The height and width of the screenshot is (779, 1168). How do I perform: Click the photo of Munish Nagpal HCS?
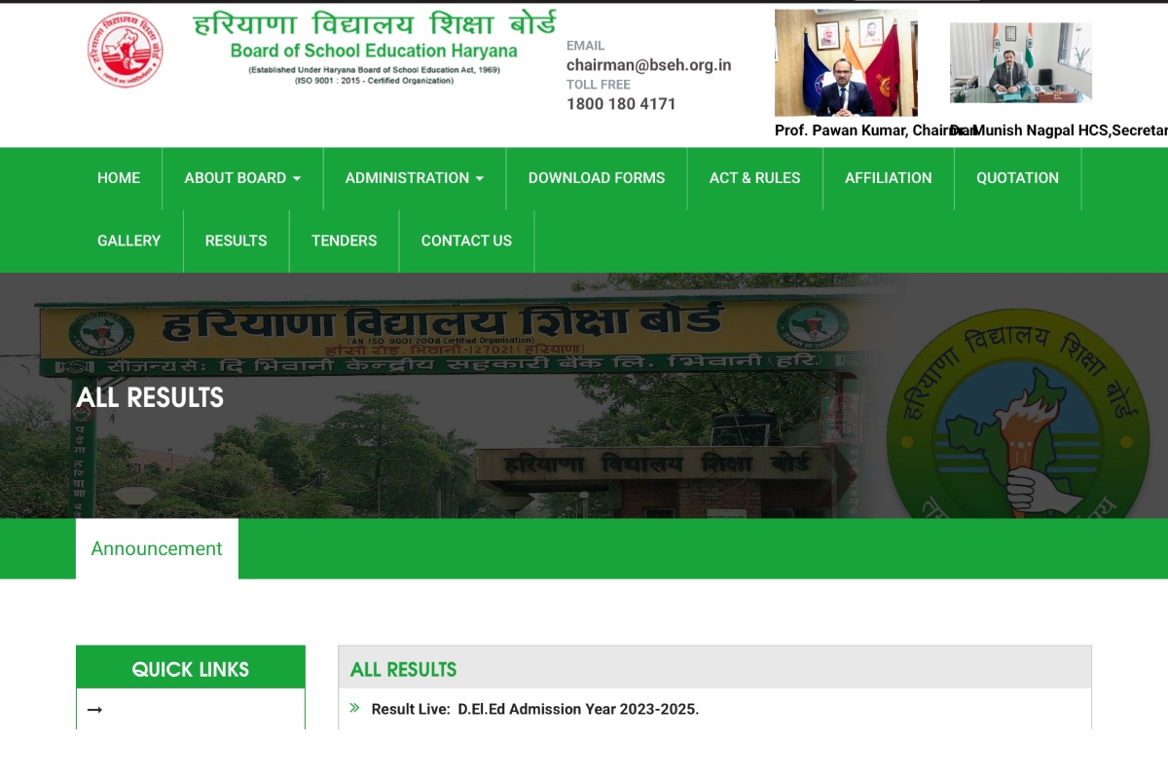point(1021,63)
